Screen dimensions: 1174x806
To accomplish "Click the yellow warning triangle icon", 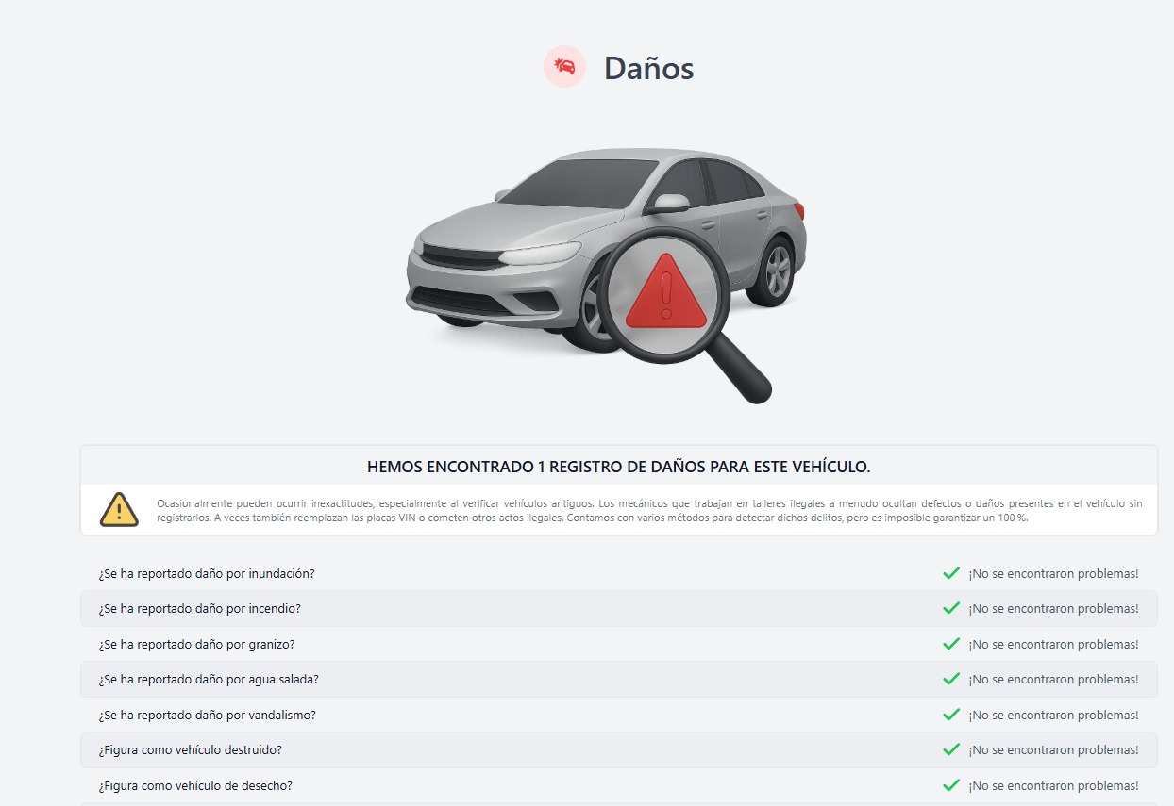I will (119, 510).
